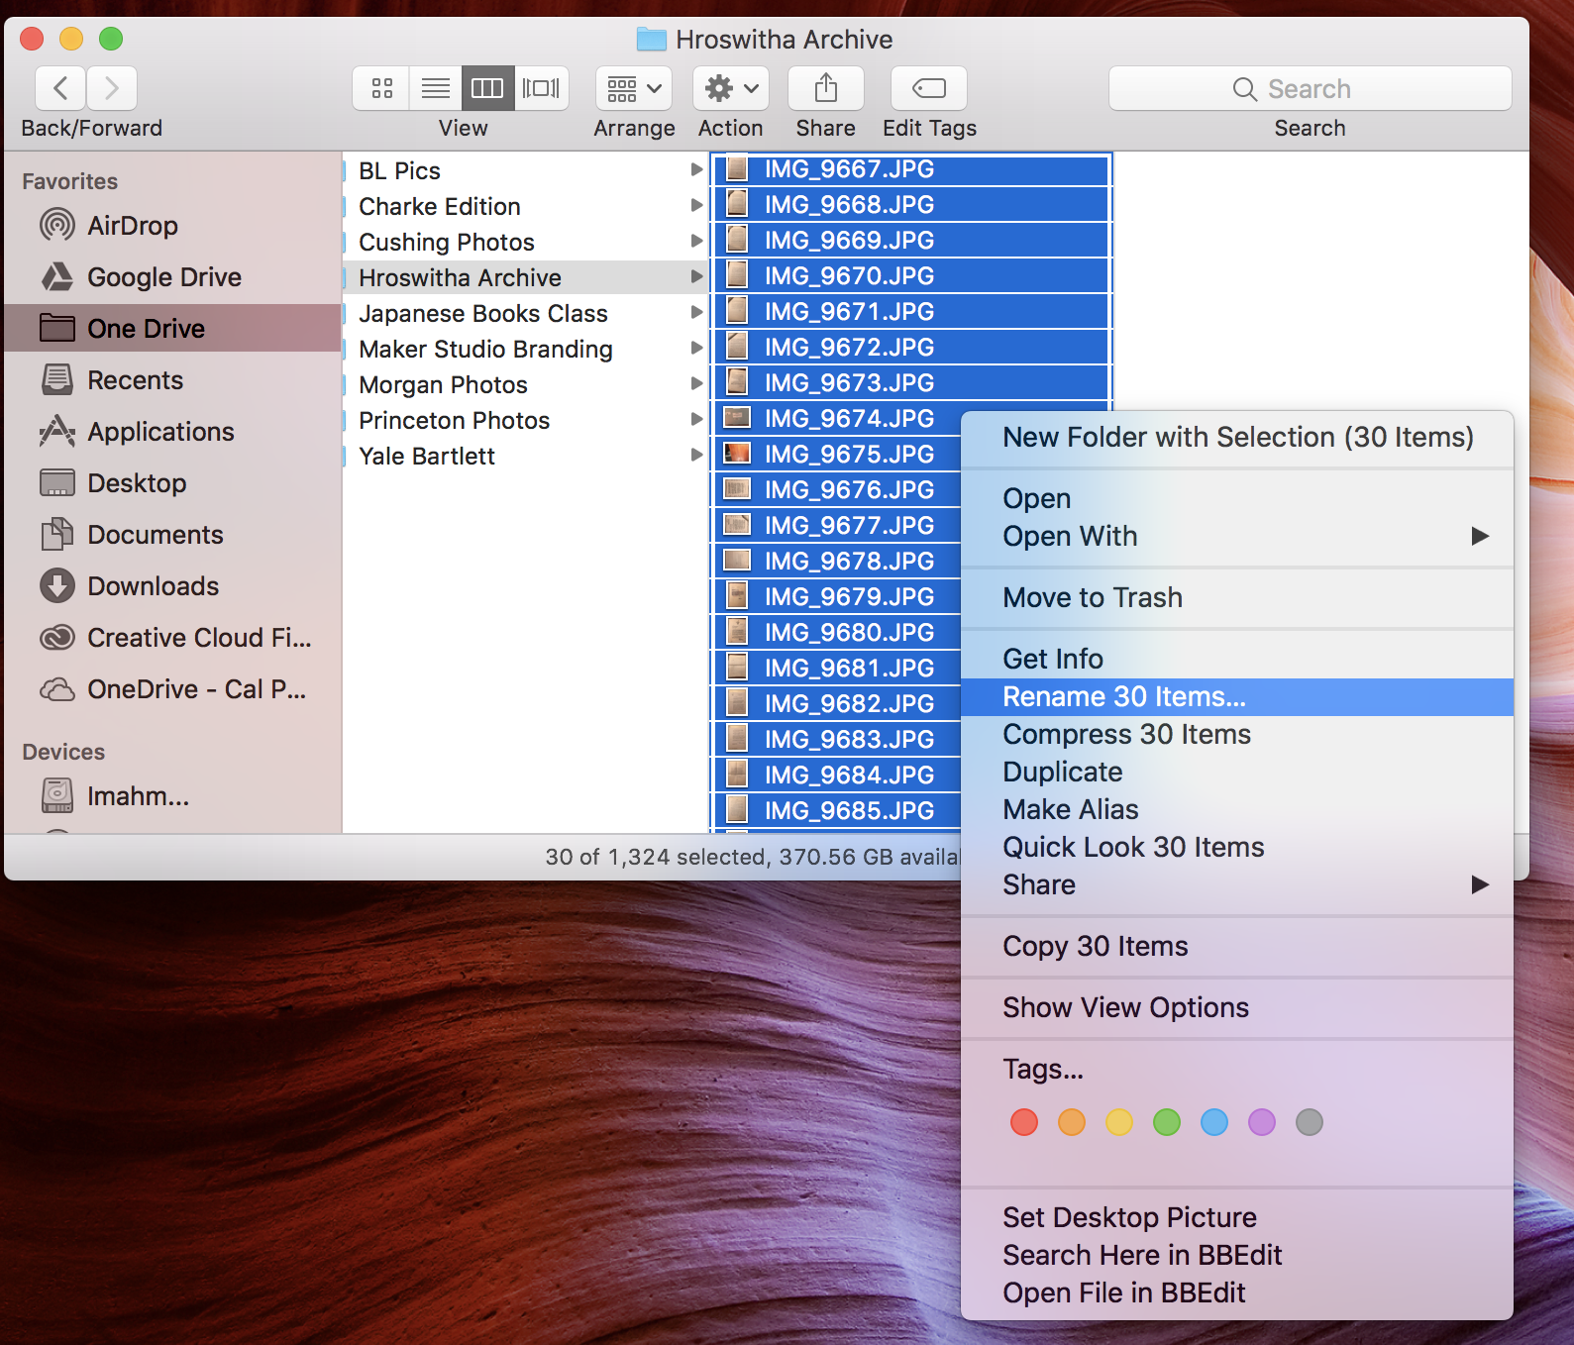This screenshot has width=1574, height=1345.
Task: Expand BL Pics folder arrow
Action: click(696, 170)
